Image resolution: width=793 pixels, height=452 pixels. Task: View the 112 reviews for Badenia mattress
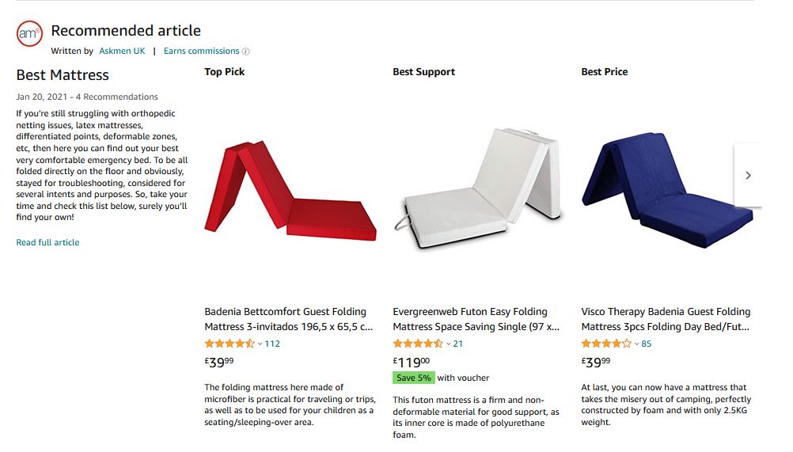[272, 344]
